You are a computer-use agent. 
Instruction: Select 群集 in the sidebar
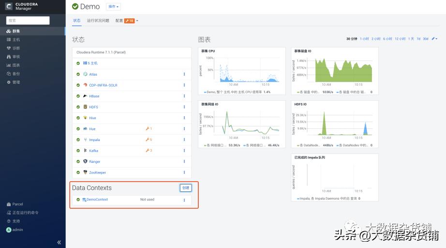(x=33, y=31)
